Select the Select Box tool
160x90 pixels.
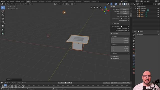(3, 8)
